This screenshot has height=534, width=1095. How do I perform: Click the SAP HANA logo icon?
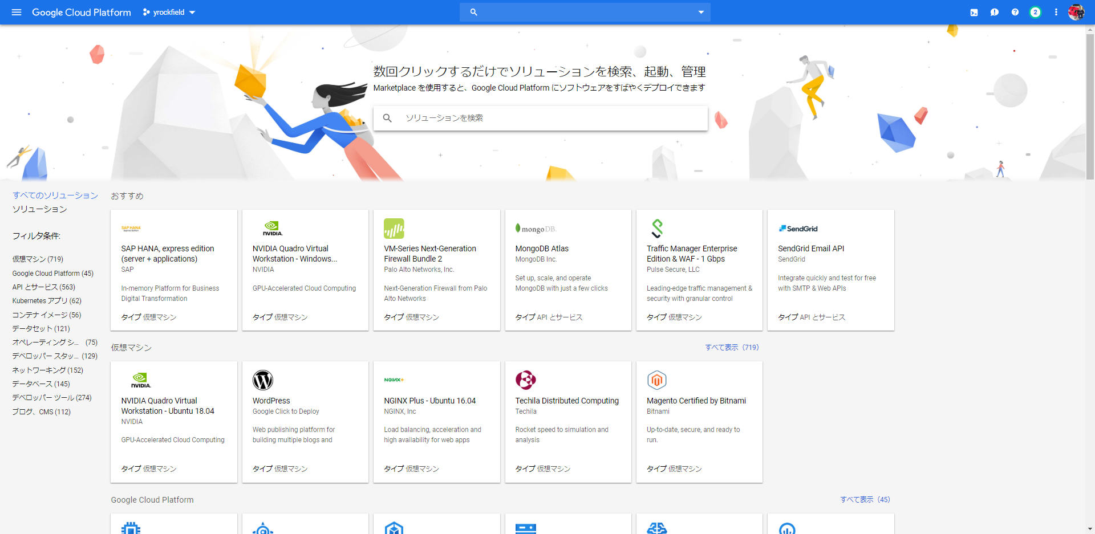point(131,229)
